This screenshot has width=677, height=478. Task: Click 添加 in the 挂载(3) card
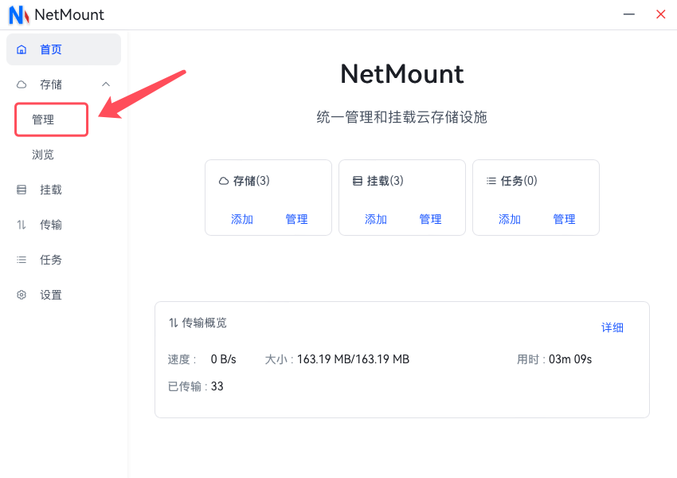(376, 219)
